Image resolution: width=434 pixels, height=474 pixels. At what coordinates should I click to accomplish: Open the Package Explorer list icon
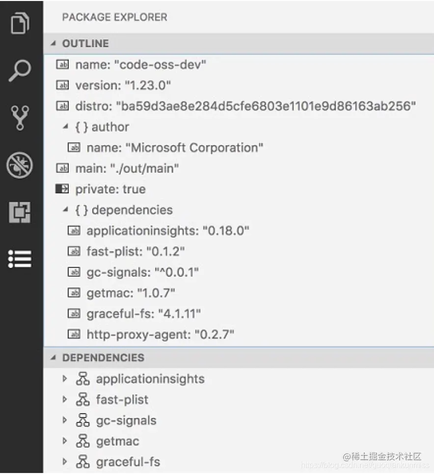(x=20, y=259)
